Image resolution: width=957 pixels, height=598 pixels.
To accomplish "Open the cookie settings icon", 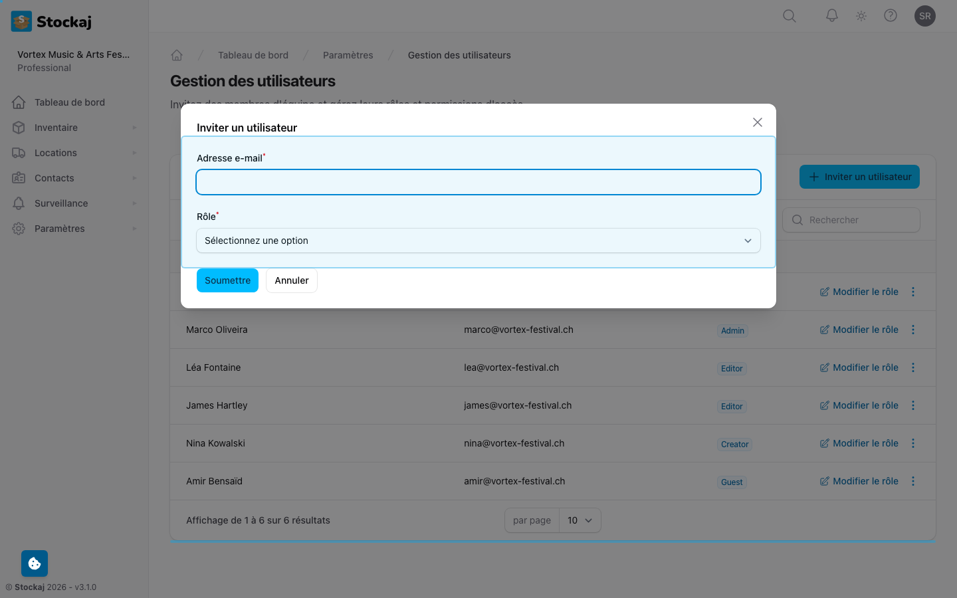I will pos(34,563).
